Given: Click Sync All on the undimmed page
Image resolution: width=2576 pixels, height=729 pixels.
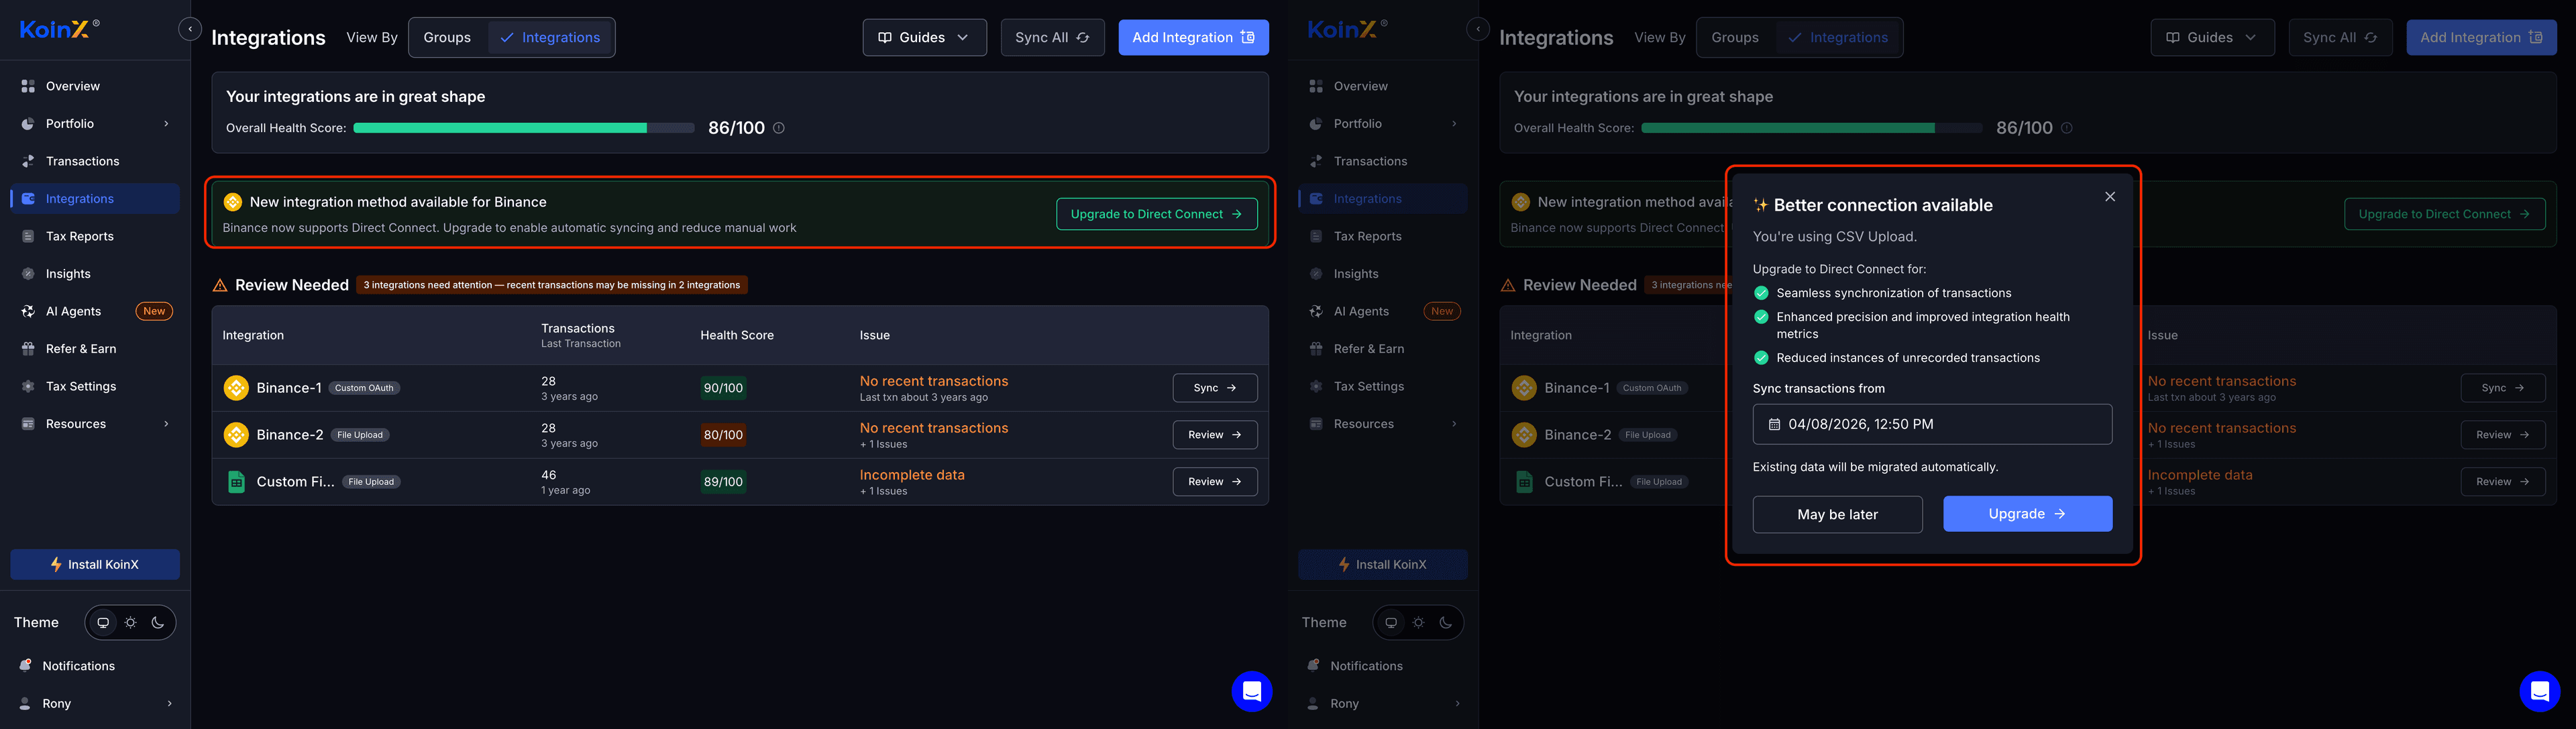Looking at the screenshot, I should [x=1052, y=37].
